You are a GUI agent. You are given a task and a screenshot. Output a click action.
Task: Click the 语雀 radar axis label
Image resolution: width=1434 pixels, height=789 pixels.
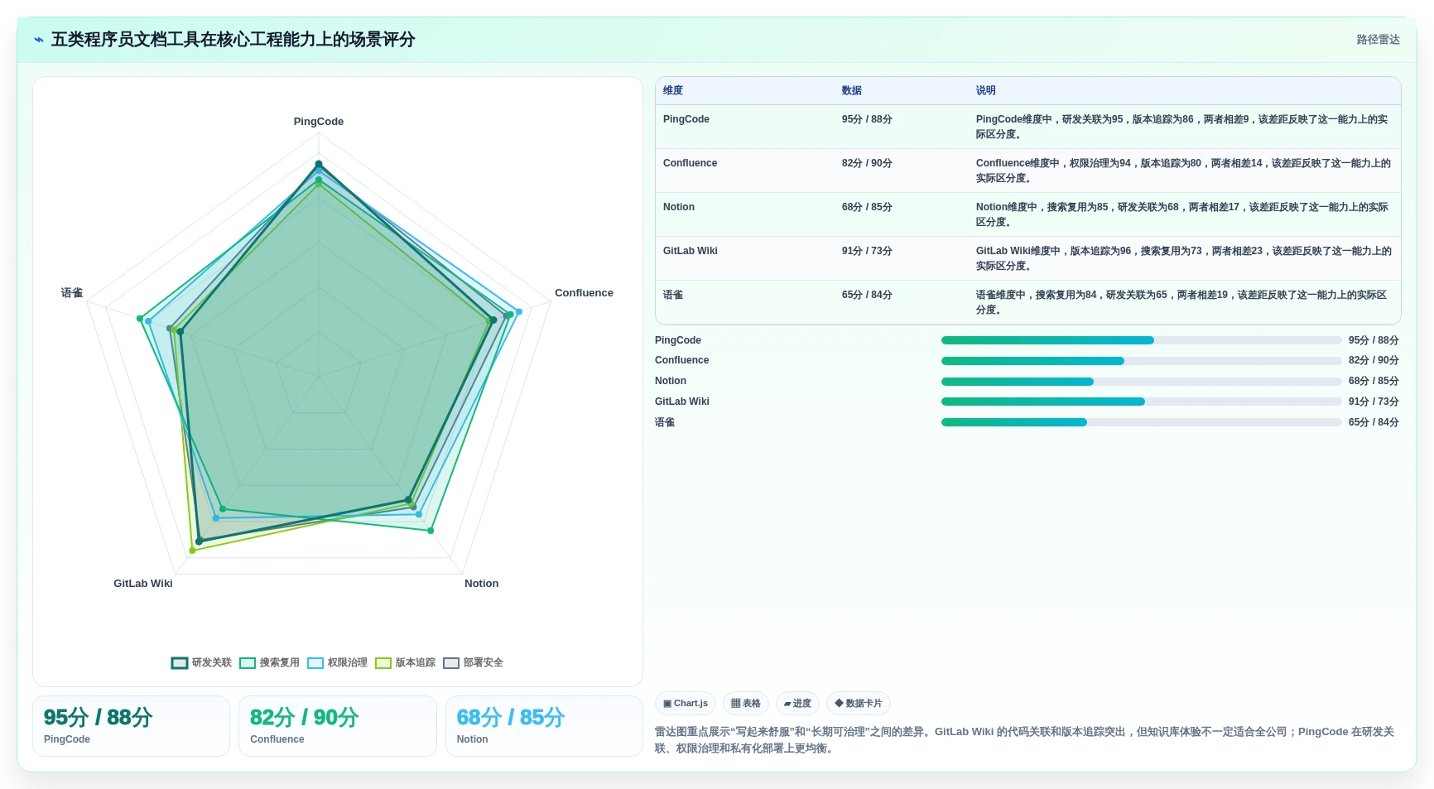pyautogui.click(x=72, y=293)
